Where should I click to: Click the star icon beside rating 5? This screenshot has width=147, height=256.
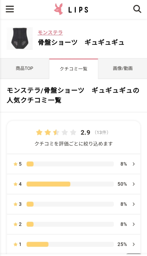pos(15,164)
